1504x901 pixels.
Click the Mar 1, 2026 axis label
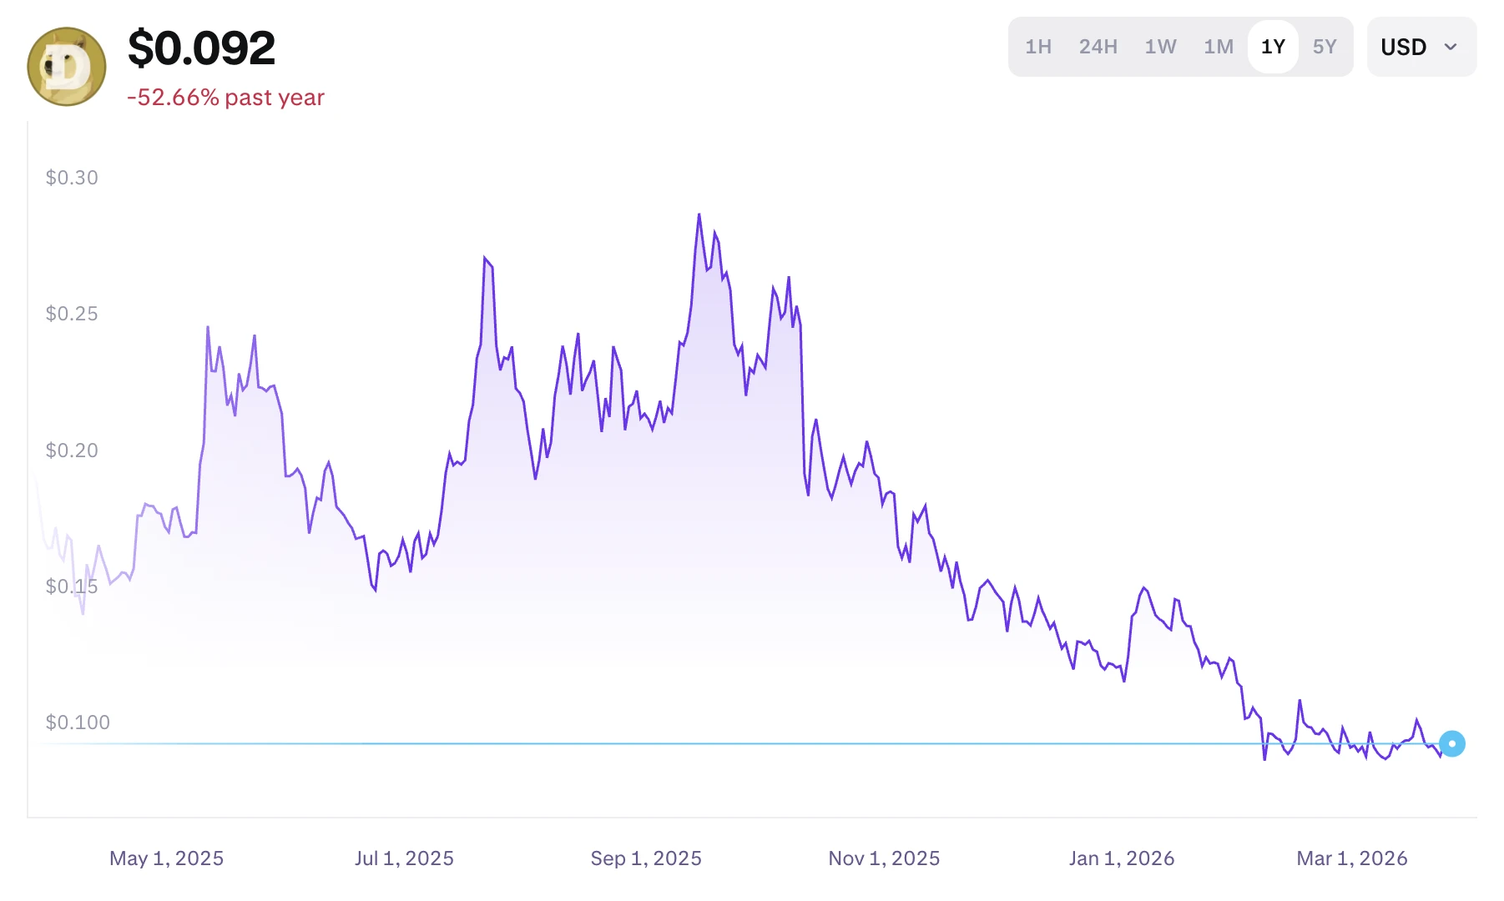coord(1351,858)
